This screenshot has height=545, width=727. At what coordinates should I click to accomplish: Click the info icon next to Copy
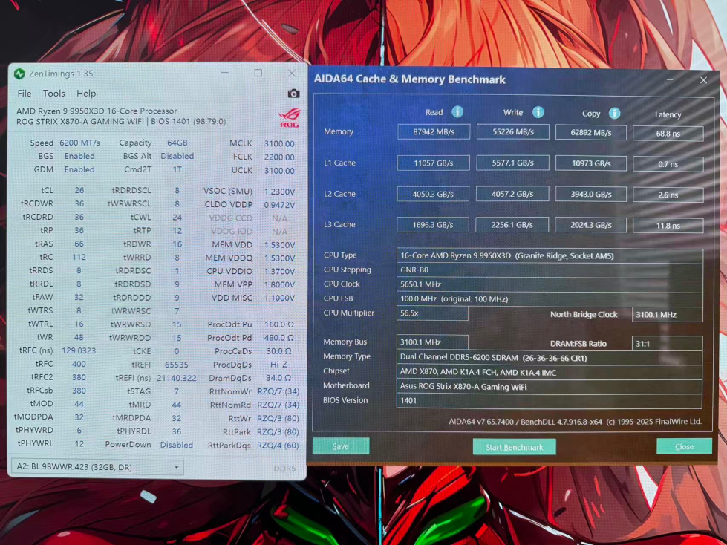click(x=614, y=113)
